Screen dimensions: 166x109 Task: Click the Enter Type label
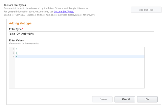[x=15, y=29]
